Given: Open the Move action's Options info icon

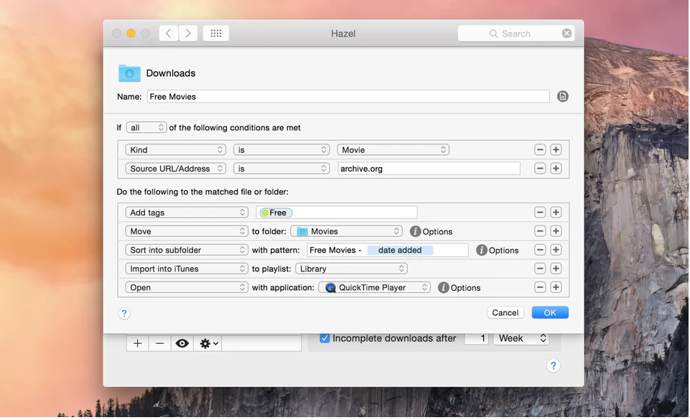Looking at the screenshot, I should [415, 231].
